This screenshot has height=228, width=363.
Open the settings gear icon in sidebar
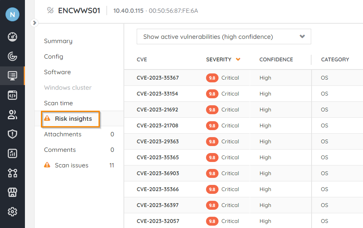(12, 212)
